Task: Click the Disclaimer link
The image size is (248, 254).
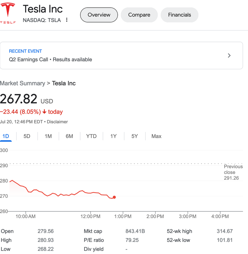Action: [57, 122]
